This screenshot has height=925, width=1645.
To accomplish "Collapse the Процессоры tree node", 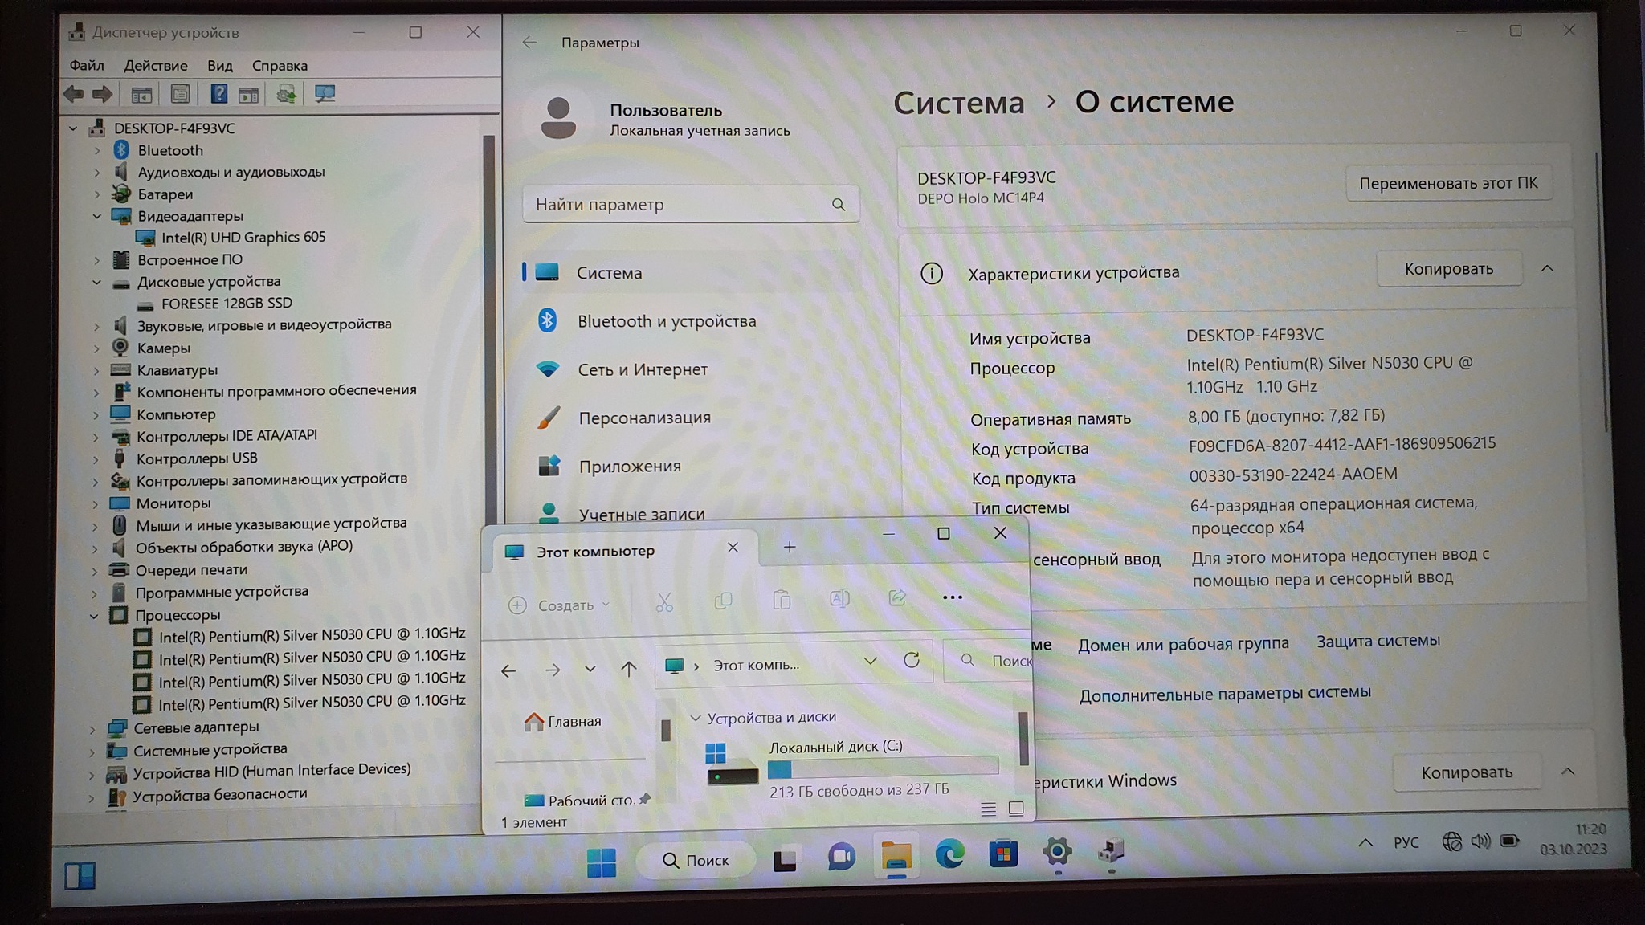I will tap(94, 616).
